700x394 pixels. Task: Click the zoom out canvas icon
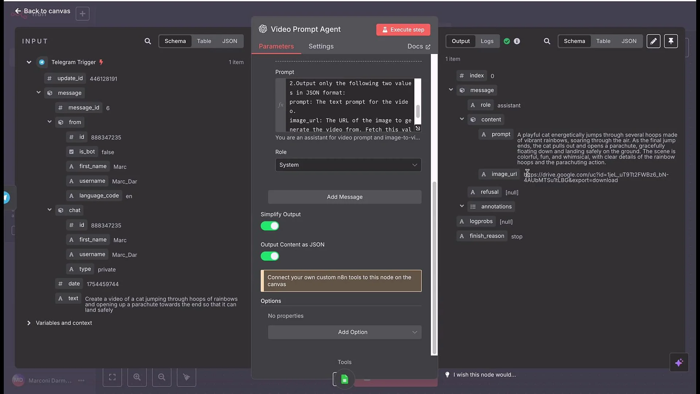click(162, 377)
